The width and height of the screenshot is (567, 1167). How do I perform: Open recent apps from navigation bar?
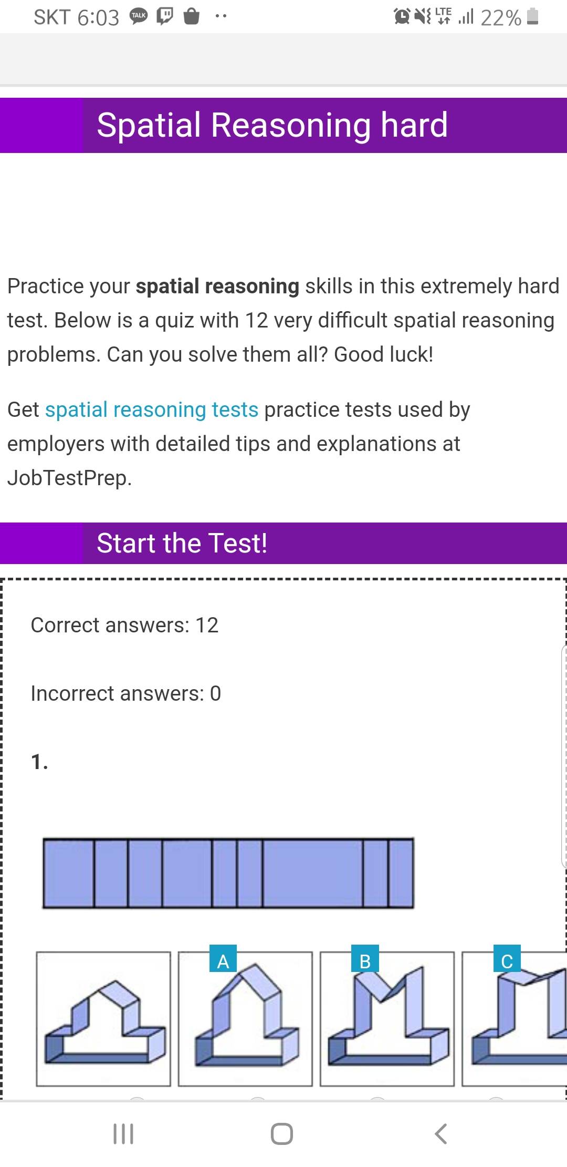[x=123, y=1133]
